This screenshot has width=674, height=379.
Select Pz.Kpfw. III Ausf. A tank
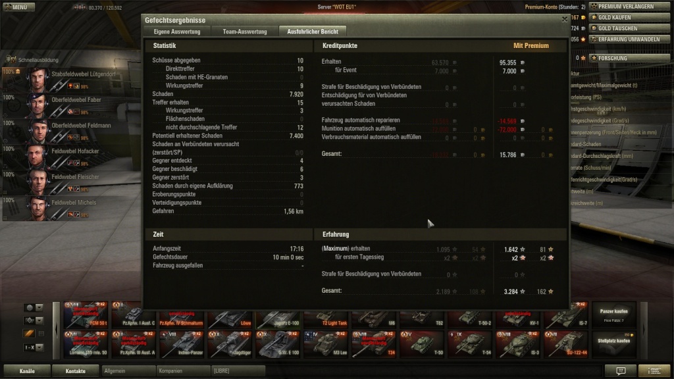pyautogui.click(x=134, y=343)
